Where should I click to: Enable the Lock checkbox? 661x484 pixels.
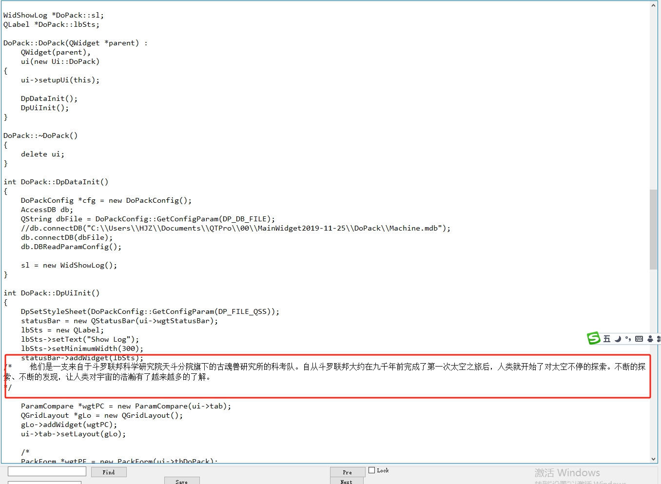click(372, 470)
